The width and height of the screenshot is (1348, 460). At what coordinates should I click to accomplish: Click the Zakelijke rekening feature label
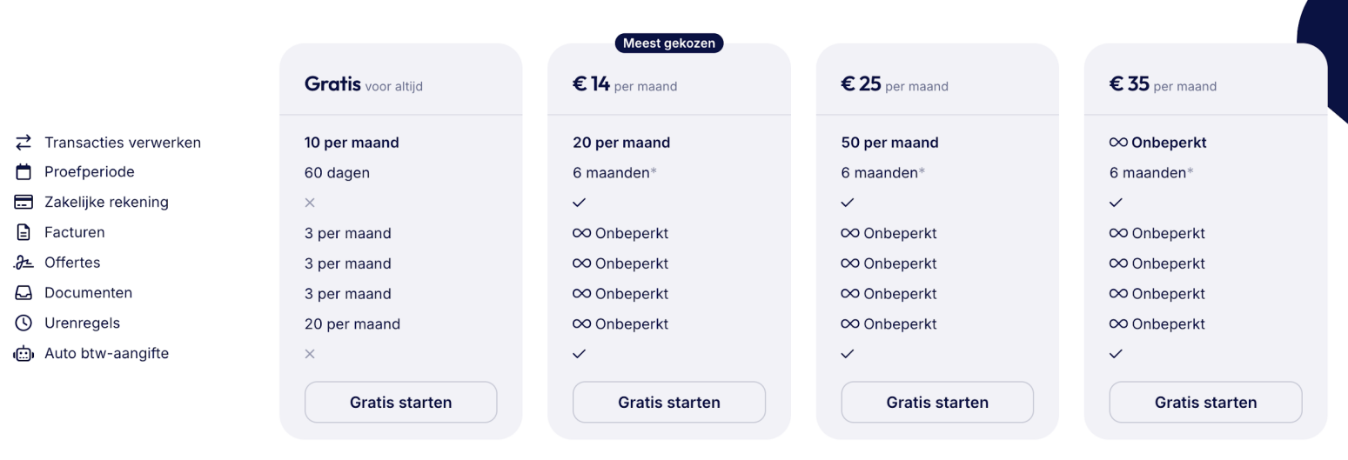pyautogui.click(x=106, y=203)
